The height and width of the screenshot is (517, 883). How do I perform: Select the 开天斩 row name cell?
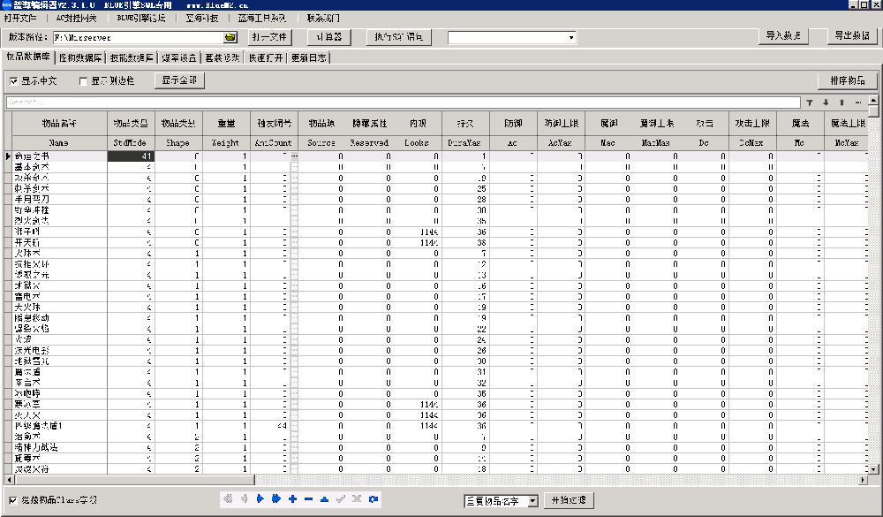click(59, 242)
